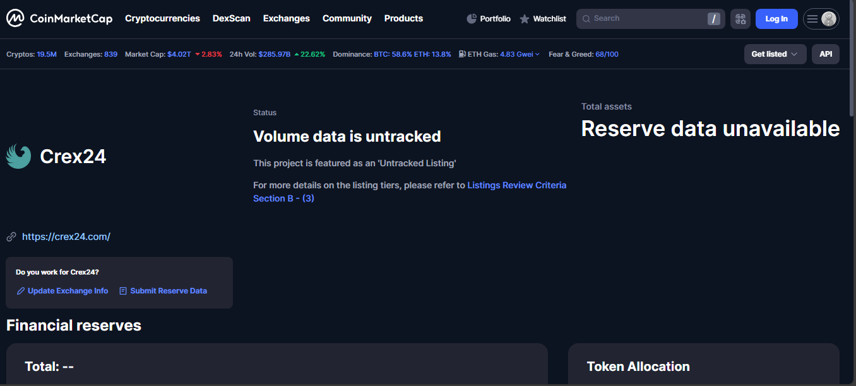The width and height of the screenshot is (856, 386).
Task: Click the ETH Gas pump icon
Action: (463, 54)
